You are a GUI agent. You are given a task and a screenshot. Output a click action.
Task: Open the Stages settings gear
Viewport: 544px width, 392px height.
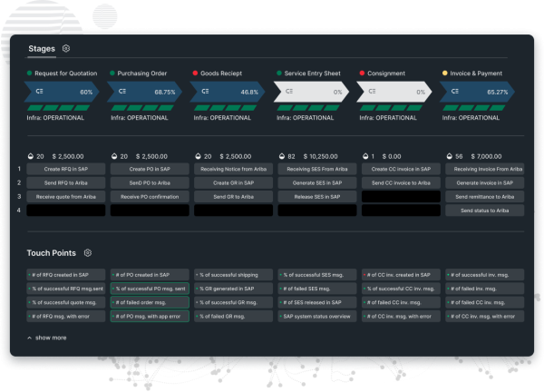(x=66, y=48)
